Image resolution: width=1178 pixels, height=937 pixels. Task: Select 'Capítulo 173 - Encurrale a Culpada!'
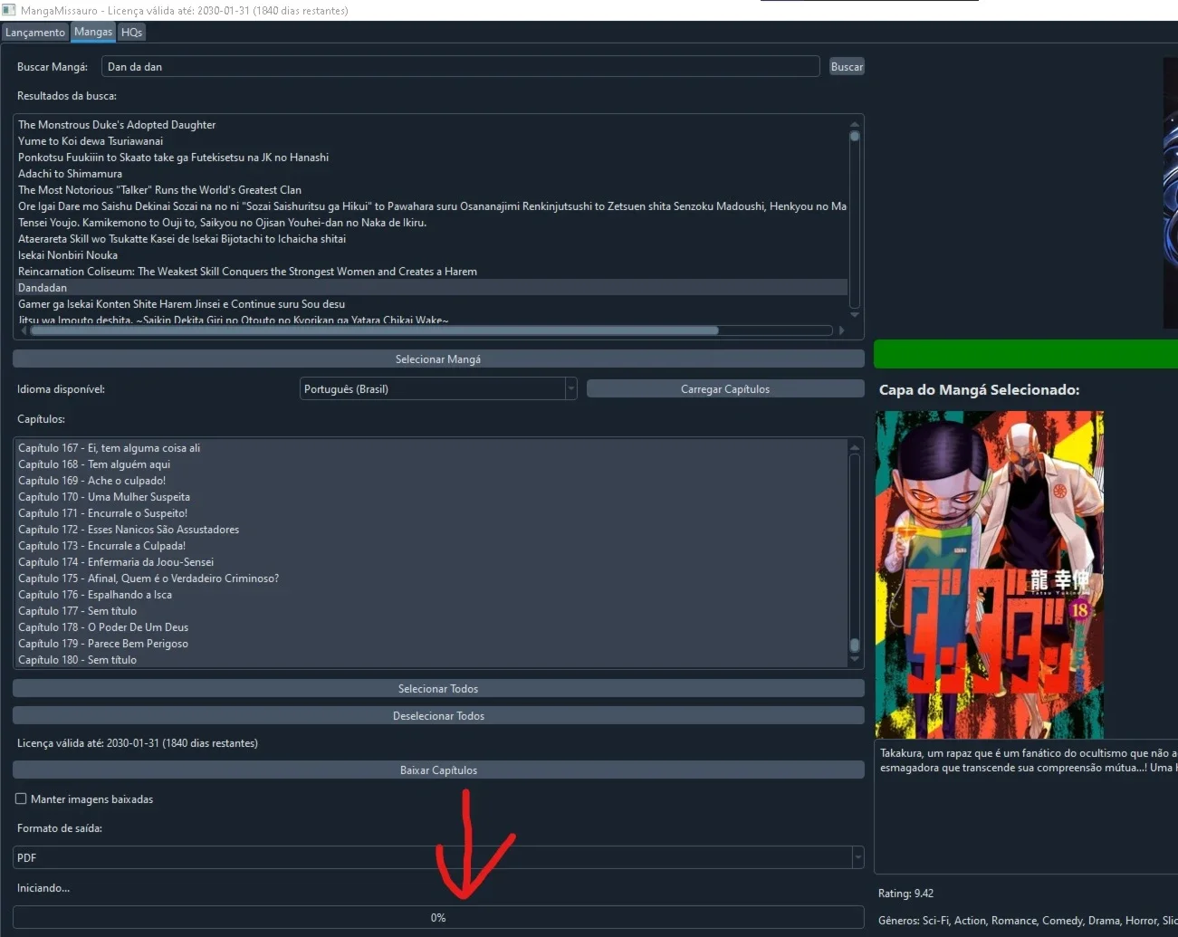pos(431,546)
